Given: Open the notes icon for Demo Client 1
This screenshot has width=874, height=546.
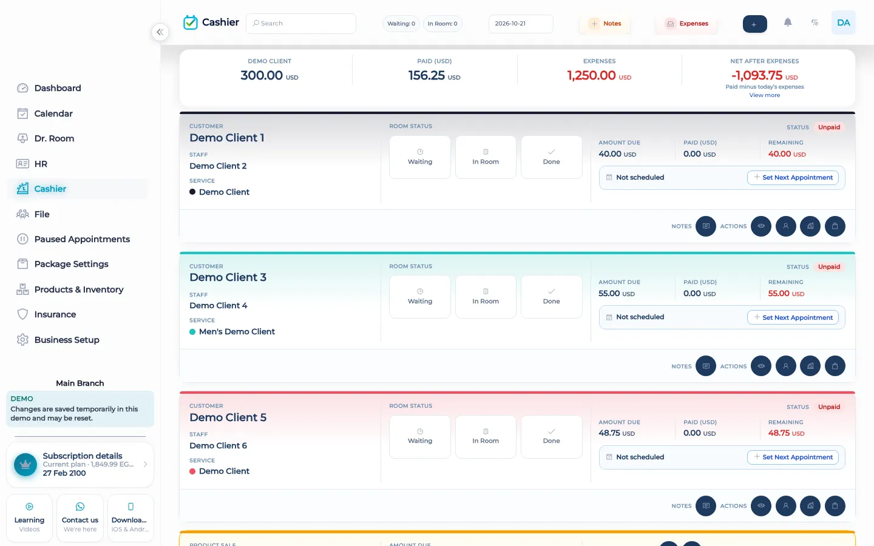Looking at the screenshot, I should tap(706, 226).
